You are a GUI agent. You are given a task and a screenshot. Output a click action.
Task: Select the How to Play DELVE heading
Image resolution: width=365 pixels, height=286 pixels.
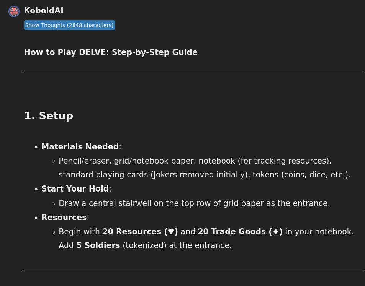click(x=111, y=52)
